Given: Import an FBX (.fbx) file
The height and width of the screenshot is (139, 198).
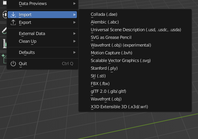Looking at the screenshot, I should pos(135,84).
